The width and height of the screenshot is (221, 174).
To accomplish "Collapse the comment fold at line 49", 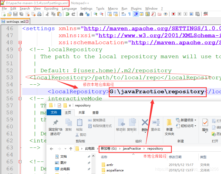I will [x=20, y=49].
